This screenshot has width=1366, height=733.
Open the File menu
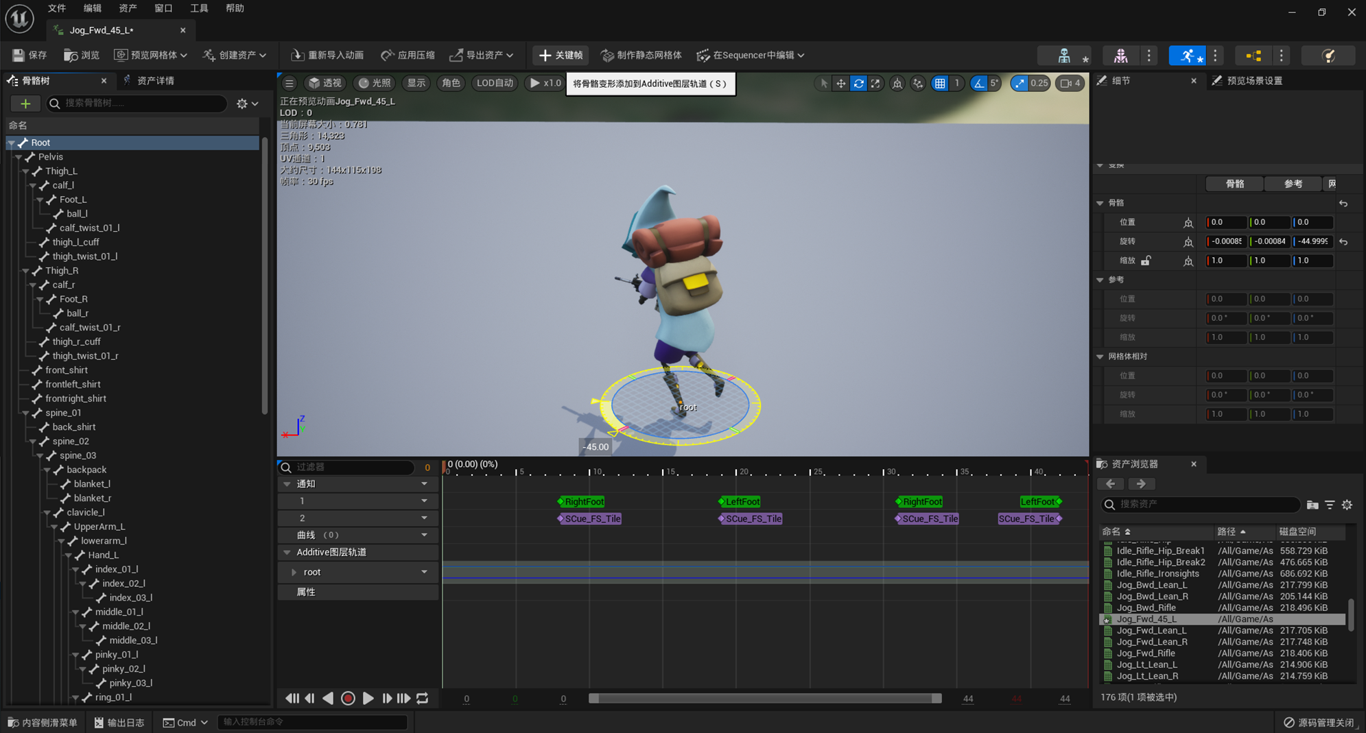pos(57,8)
